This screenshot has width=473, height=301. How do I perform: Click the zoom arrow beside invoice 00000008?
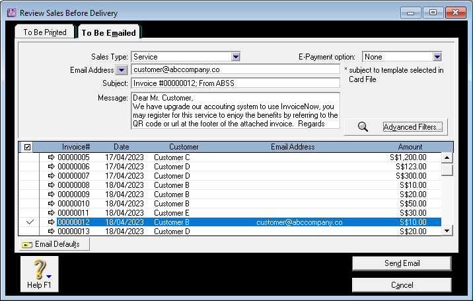pyautogui.click(x=52, y=185)
